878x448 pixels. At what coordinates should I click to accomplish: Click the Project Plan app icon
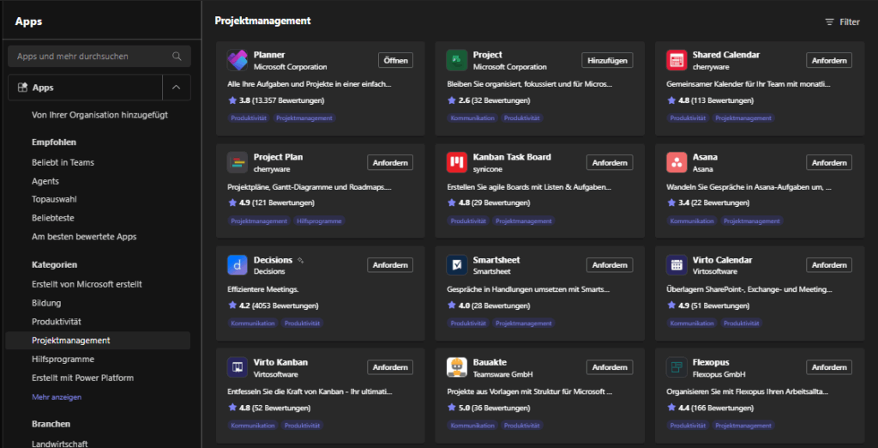pyautogui.click(x=238, y=162)
